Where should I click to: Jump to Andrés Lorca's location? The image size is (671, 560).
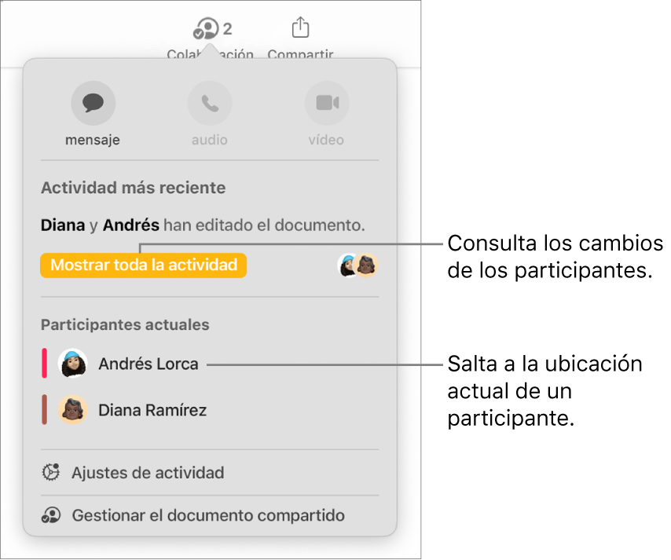148,364
